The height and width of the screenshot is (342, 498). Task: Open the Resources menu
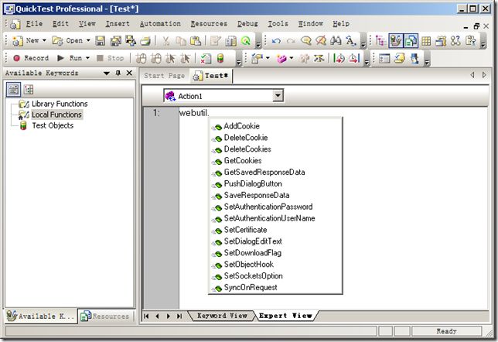209,23
